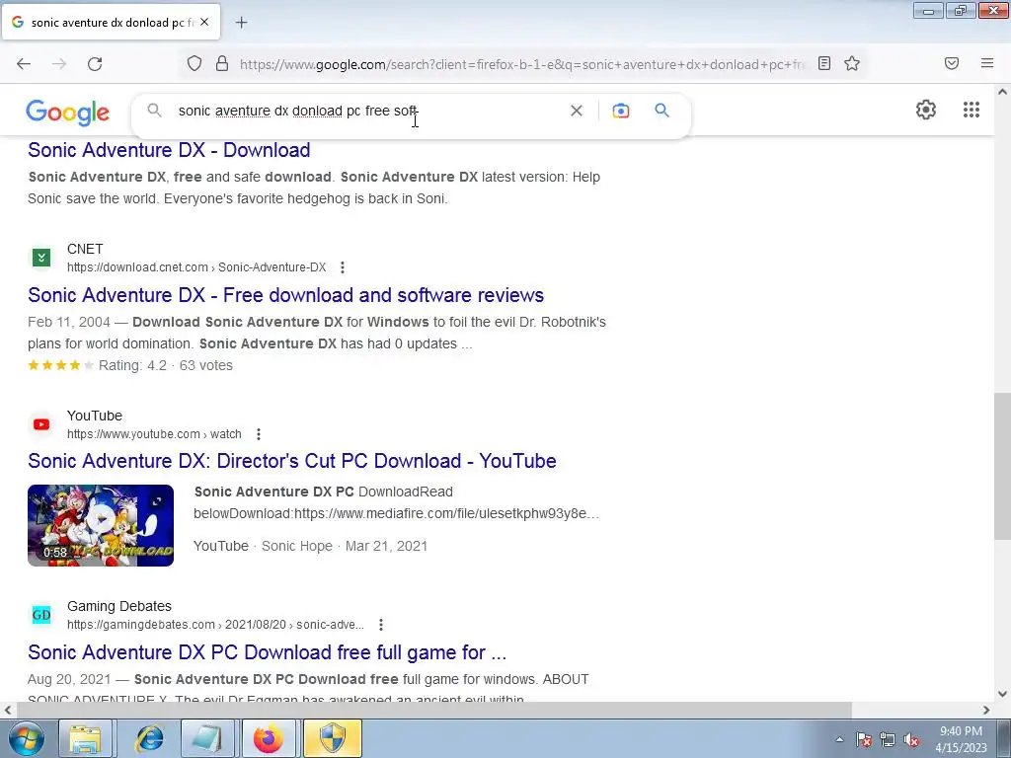Submit search with blue magnifier icon
Viewport: 1011px width, 758px height.
click(661, 111)
